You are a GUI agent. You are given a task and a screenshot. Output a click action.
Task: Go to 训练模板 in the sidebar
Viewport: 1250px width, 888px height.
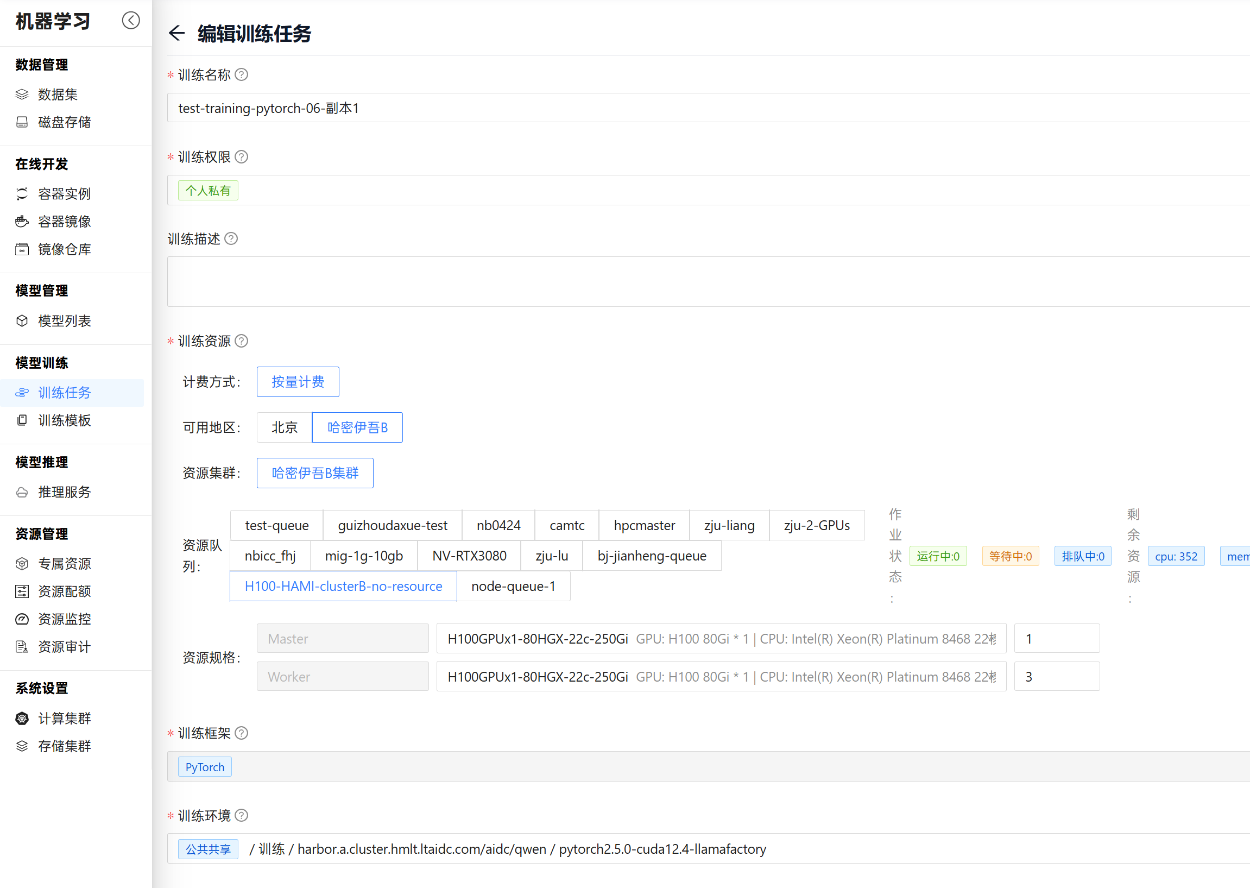click(64, 420)
